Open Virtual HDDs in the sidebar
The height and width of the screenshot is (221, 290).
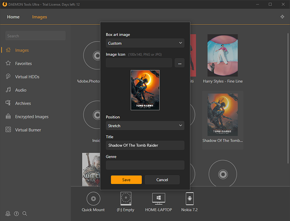pyautogui.click(x=27, y=77)
